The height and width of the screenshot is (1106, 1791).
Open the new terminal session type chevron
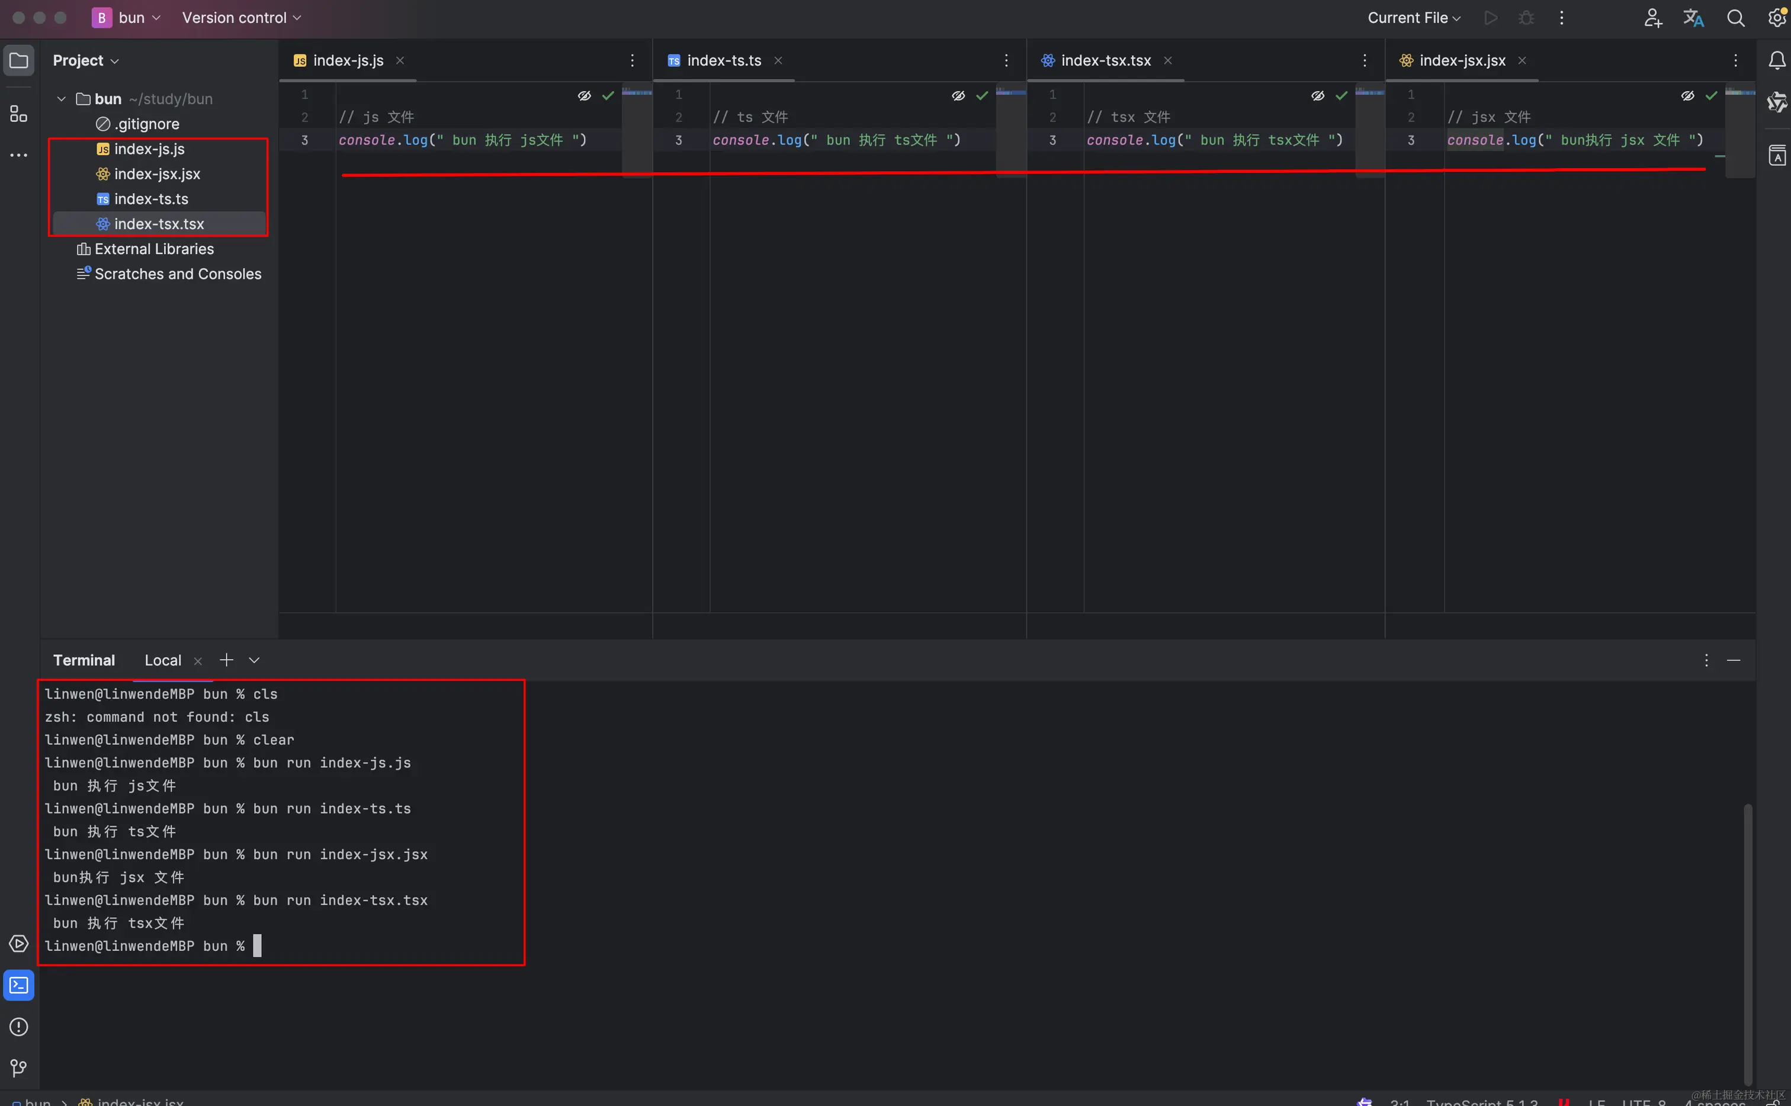pyautogui.click(x=254, y=660)
